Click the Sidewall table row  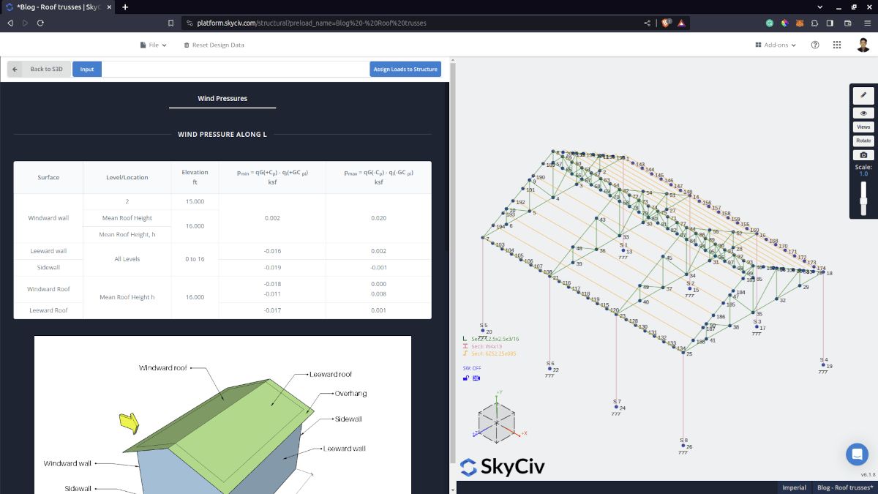pyautogui.click(x=222, y=268)
